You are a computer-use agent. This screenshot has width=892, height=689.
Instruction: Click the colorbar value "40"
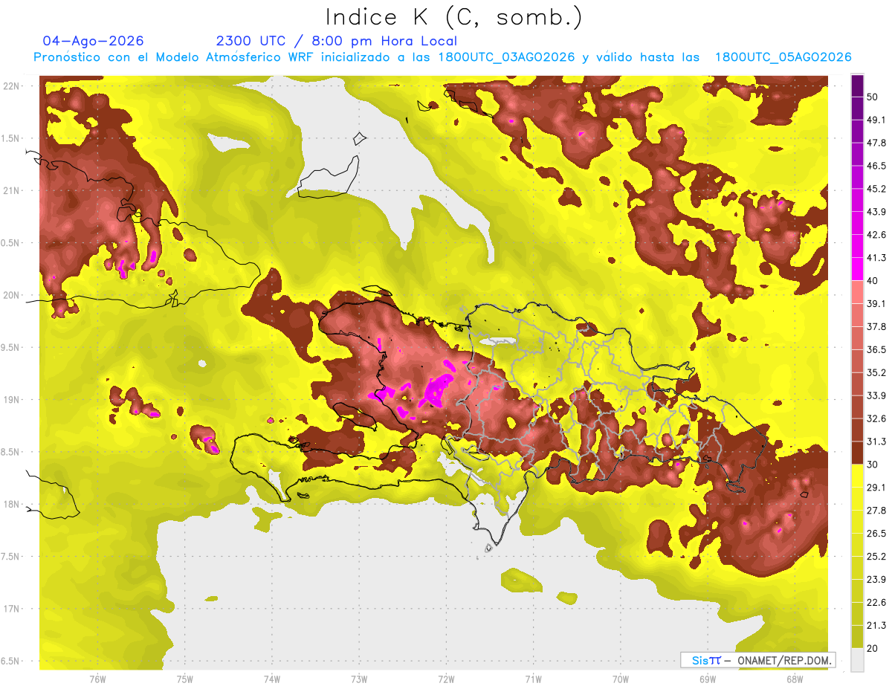[873, 281]
